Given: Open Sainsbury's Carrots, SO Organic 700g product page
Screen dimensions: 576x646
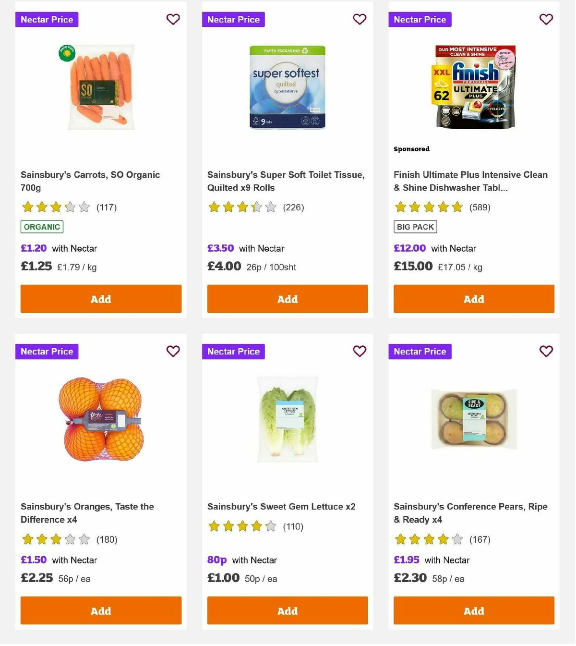Looking at the screenshot, I should [90, 181].
